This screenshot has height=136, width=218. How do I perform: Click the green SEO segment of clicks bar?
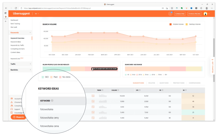57,69
